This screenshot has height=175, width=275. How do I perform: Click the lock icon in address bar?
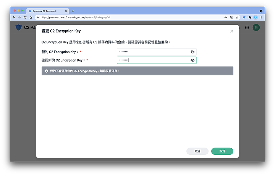pyautogui.click(x=38, y=17)
